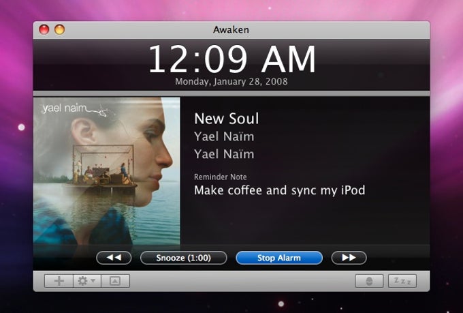
Task: Select the song title New Soul
Action: pyautogui.click(x=227, y=119)
